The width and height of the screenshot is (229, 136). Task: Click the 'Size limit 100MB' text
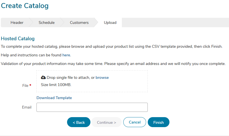[56, 85]
